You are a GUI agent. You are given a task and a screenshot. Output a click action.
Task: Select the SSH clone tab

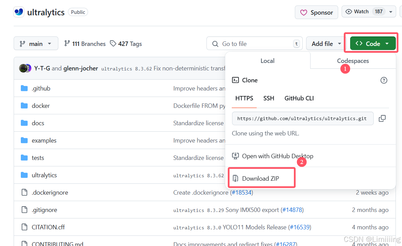tap(269, 98)
